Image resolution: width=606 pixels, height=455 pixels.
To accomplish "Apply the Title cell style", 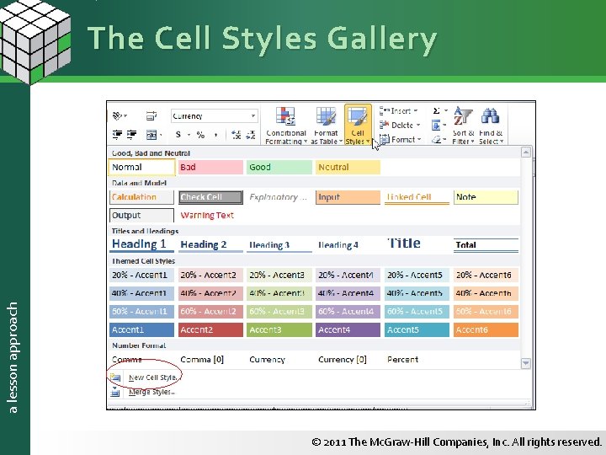I will pyautogui.click(x=417, y=244).
